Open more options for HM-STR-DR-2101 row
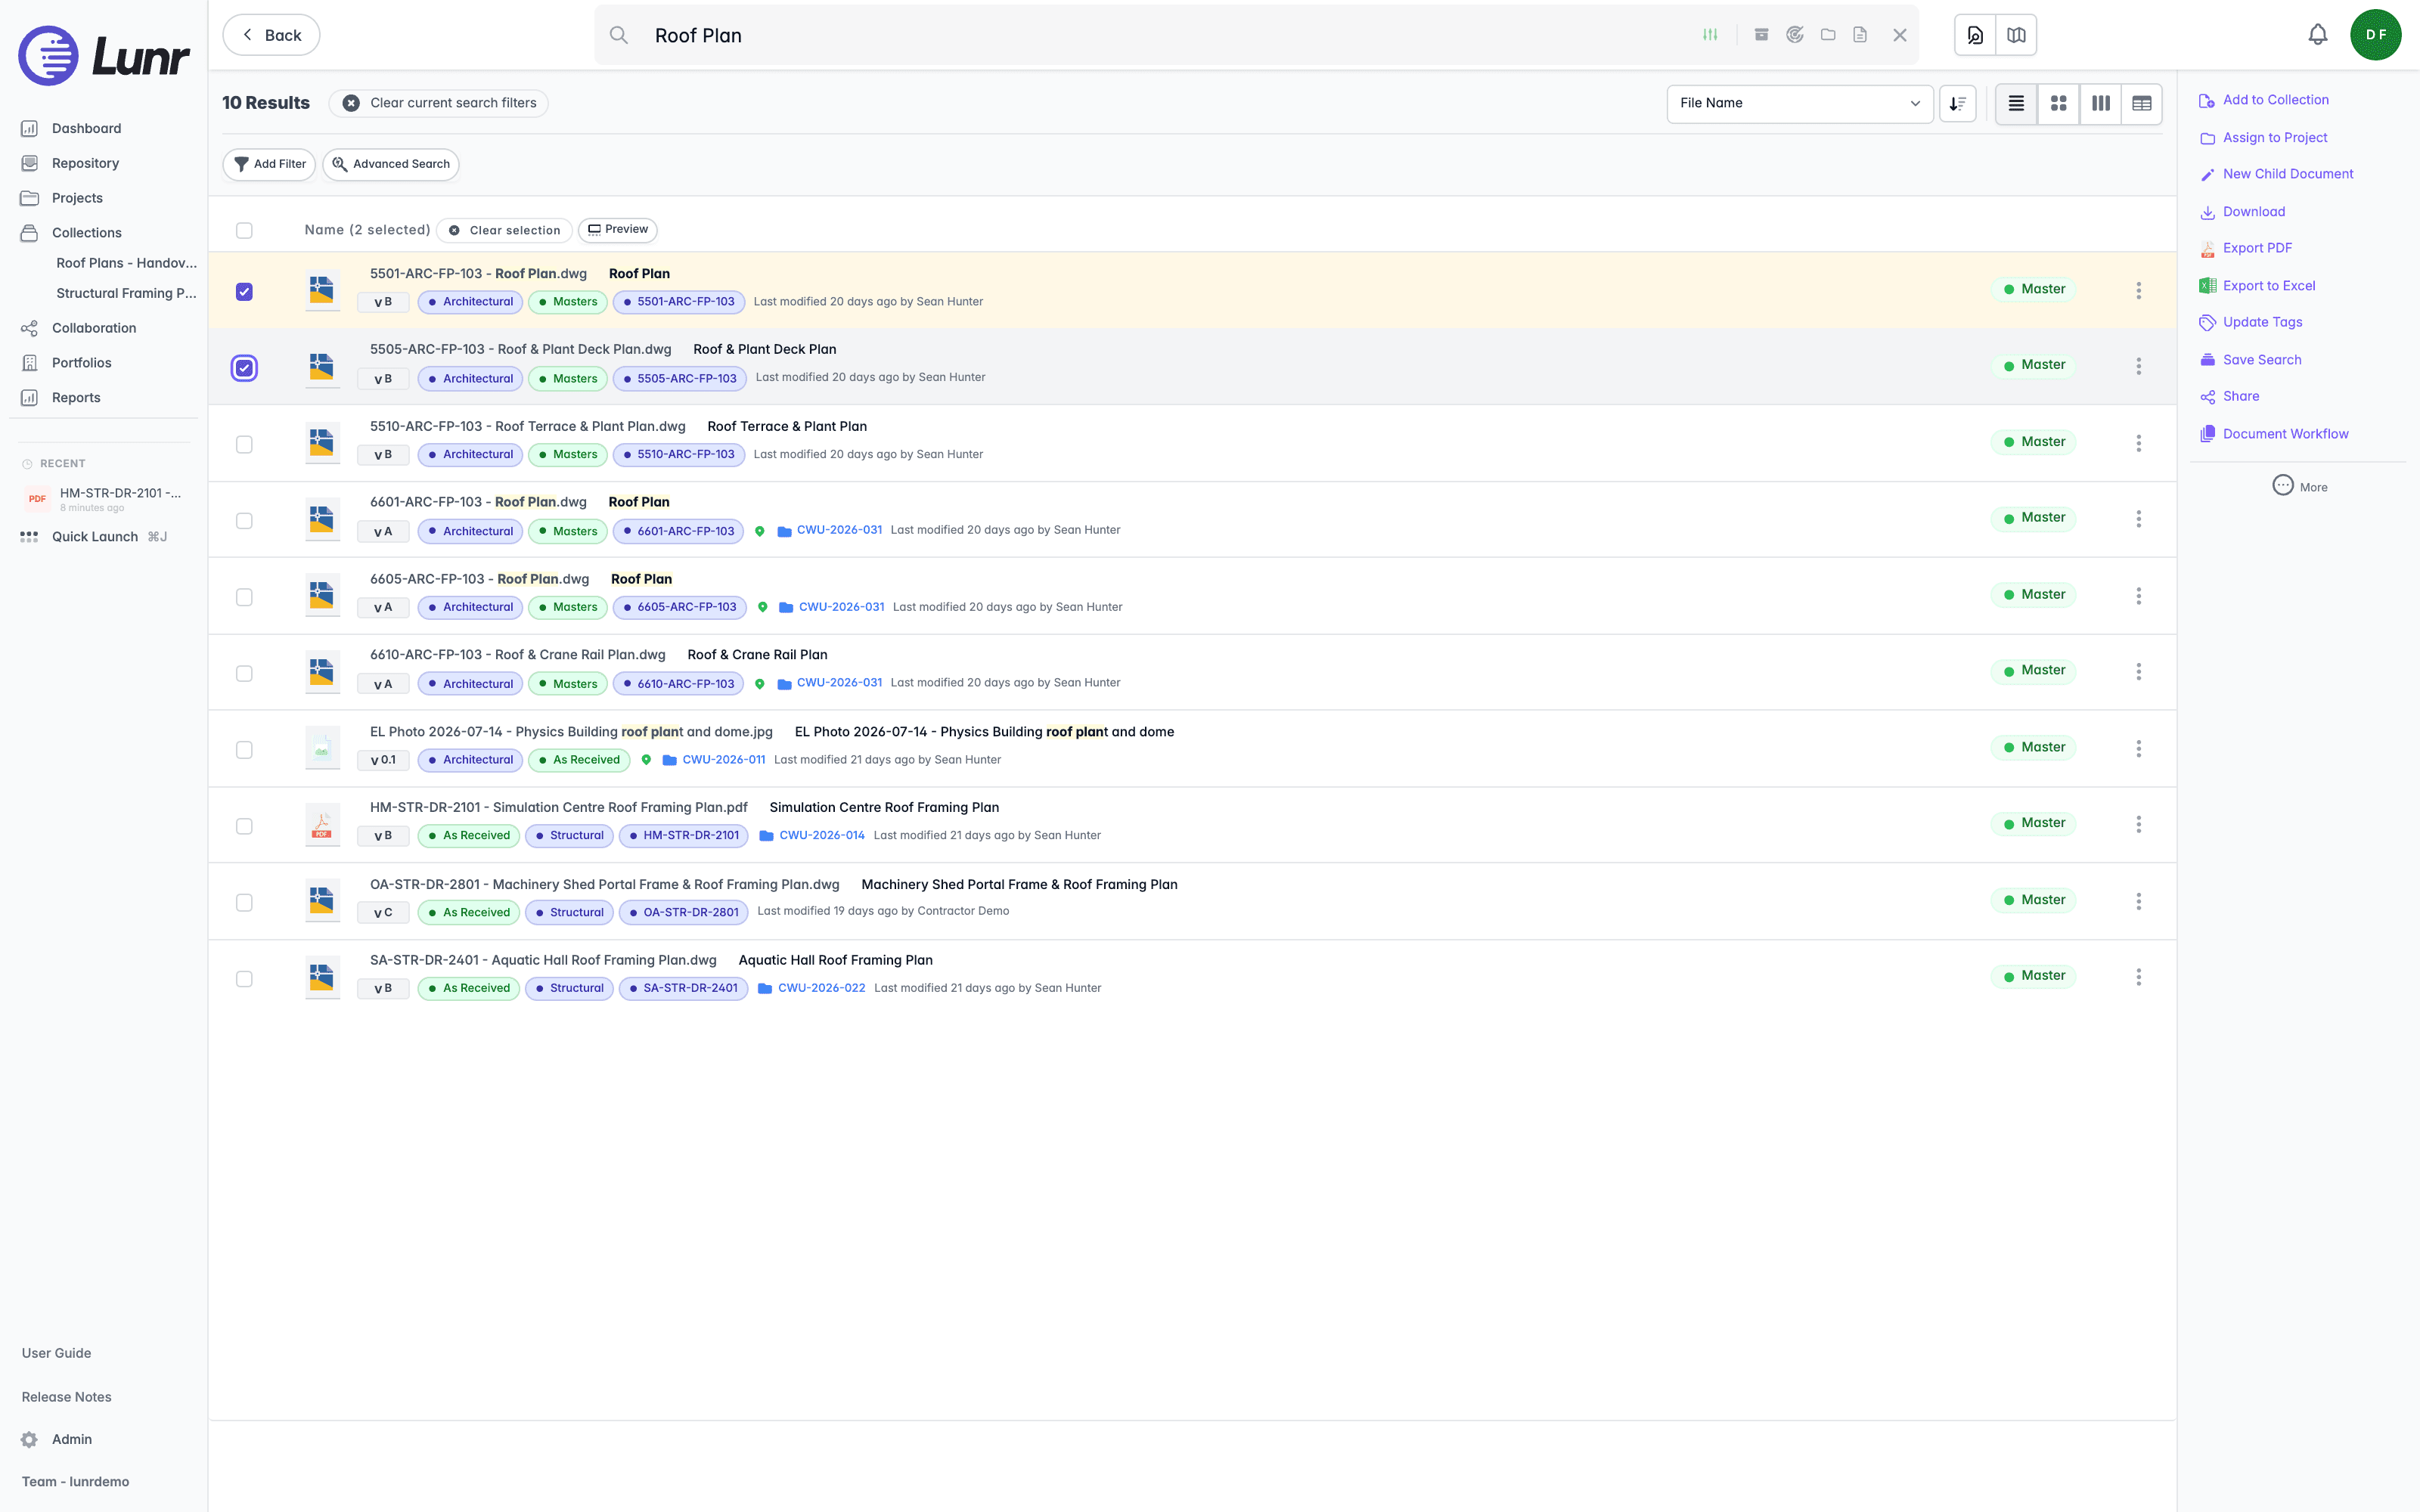The image size is (2420, 1512). coord(2138,824)
